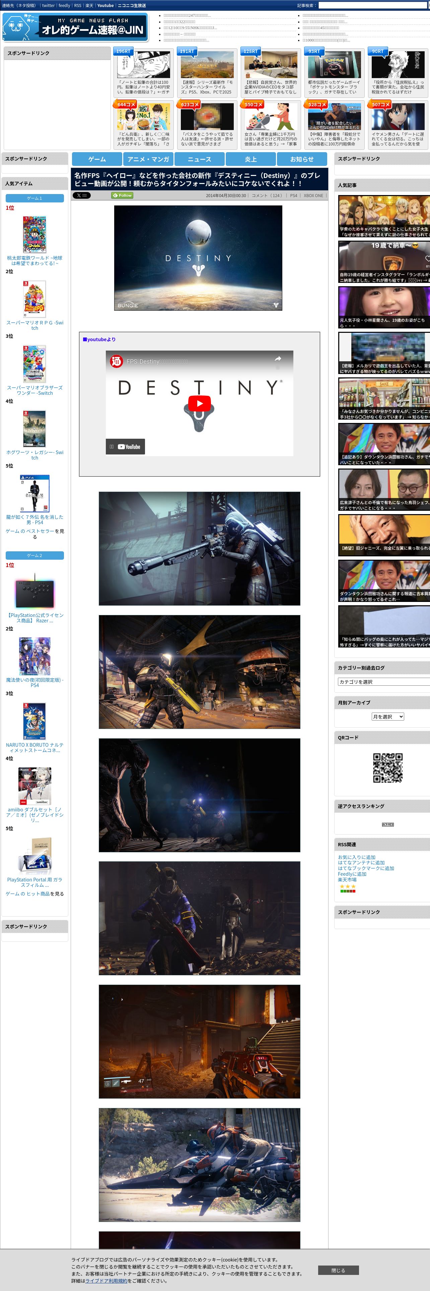The image size is (430, 1291).
Task: Open the sniper rifle Destiny screenshot
Action: (199, 548)
